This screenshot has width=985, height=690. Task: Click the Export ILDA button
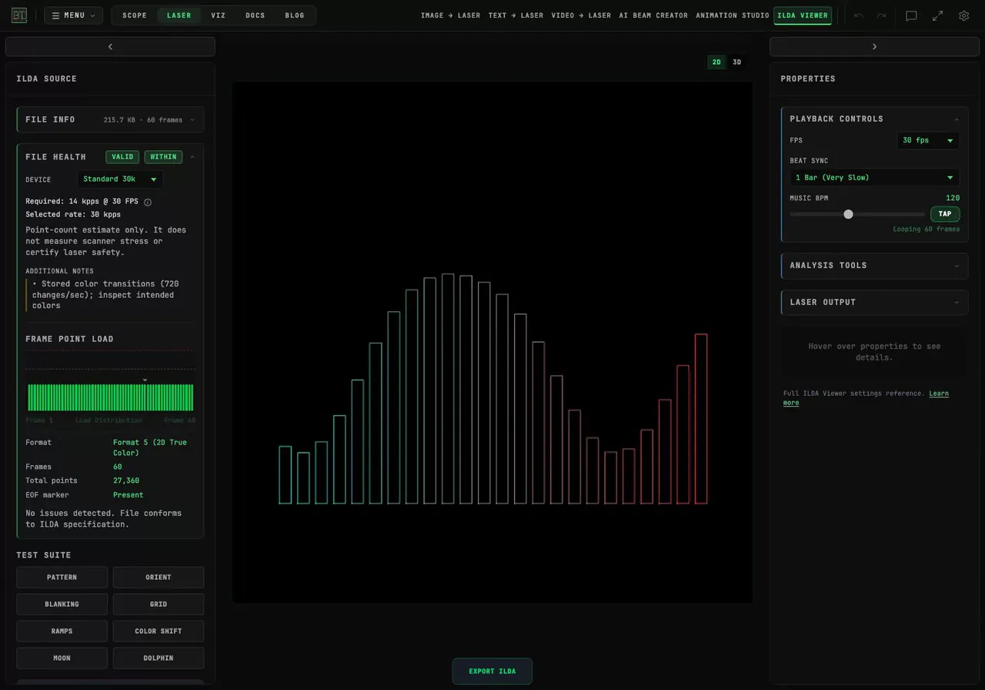click(492, 672)
